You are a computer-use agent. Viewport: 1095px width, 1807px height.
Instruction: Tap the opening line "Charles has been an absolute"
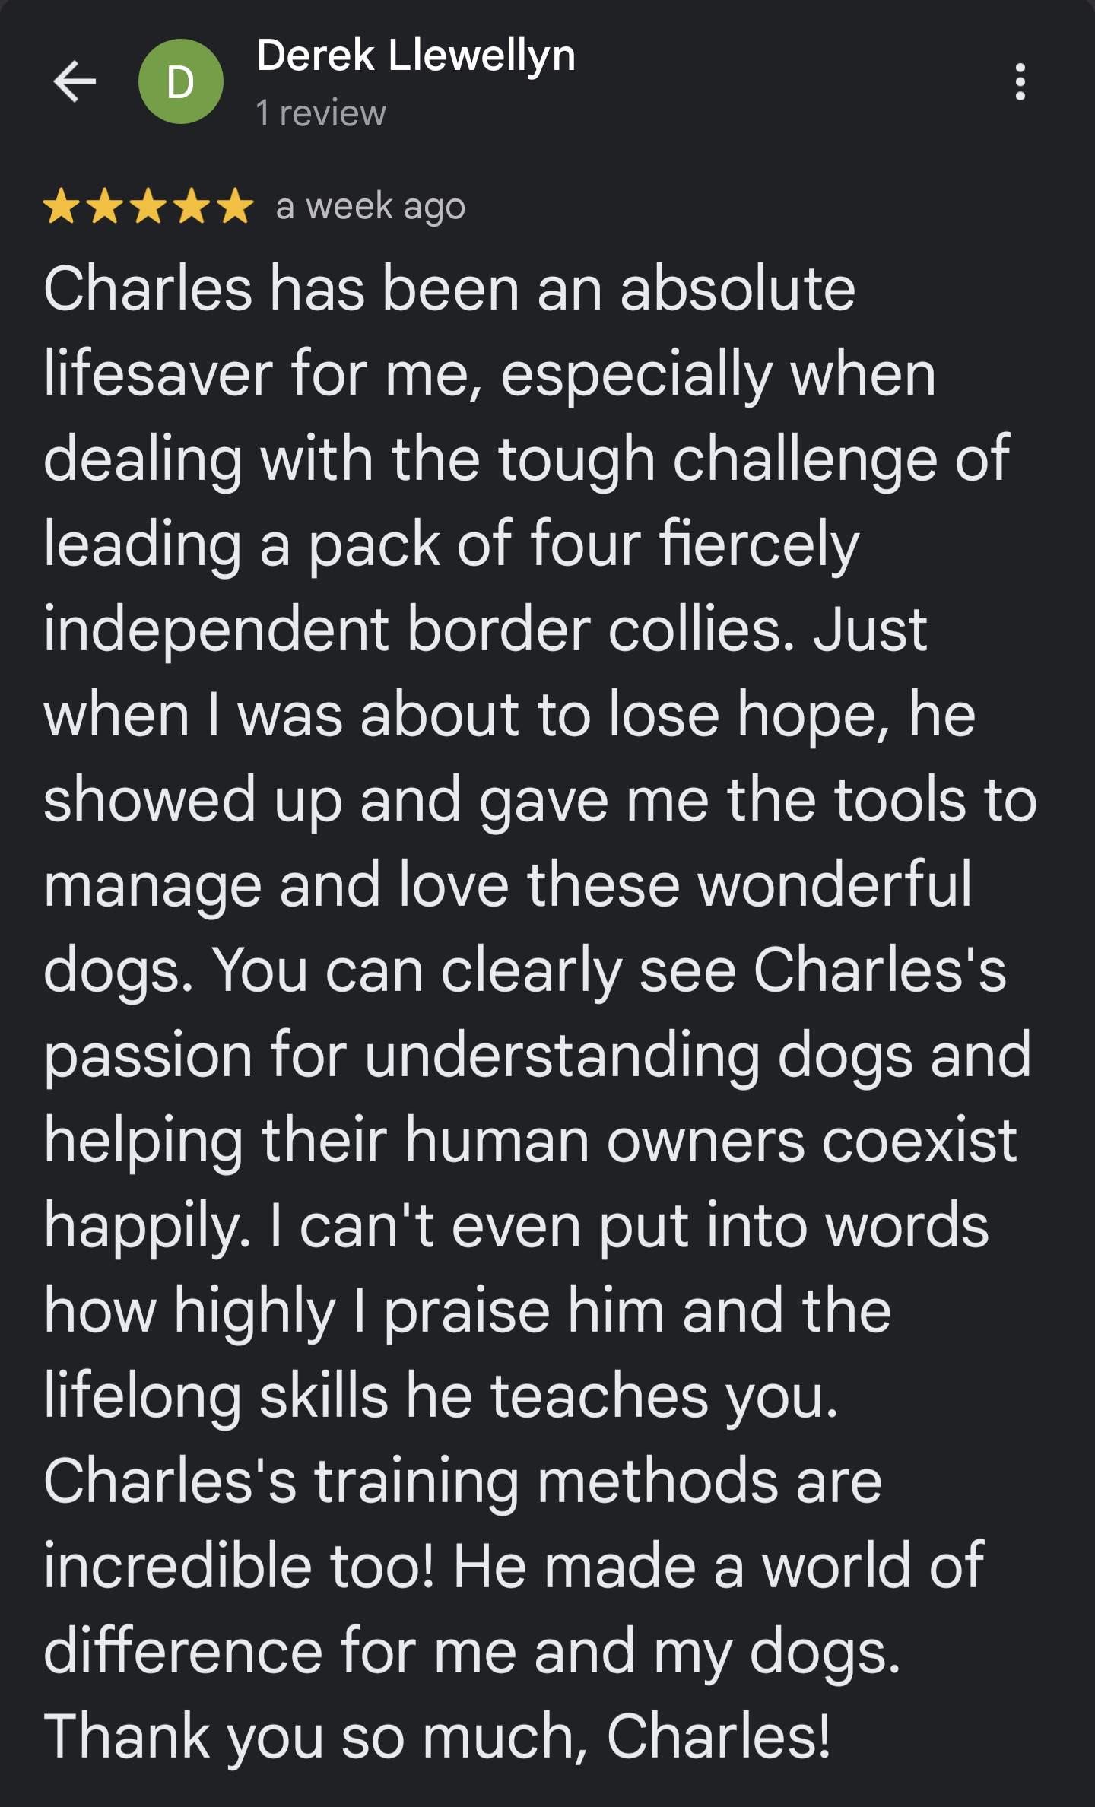point(449,289)
